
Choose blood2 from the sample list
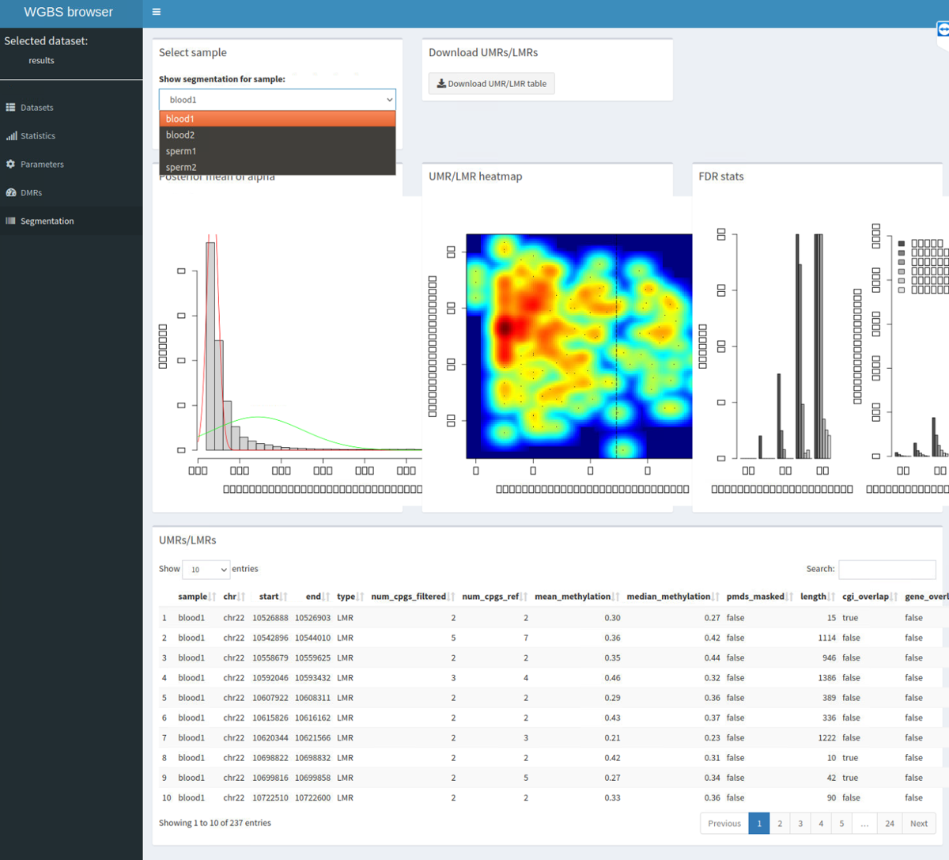pos(277,135)
